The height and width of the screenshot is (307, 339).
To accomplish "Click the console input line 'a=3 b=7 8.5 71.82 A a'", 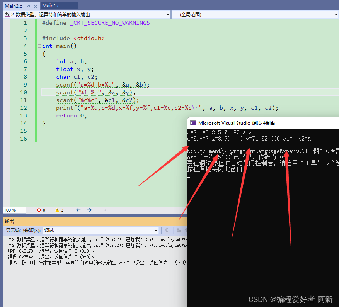I will point(220,132).
